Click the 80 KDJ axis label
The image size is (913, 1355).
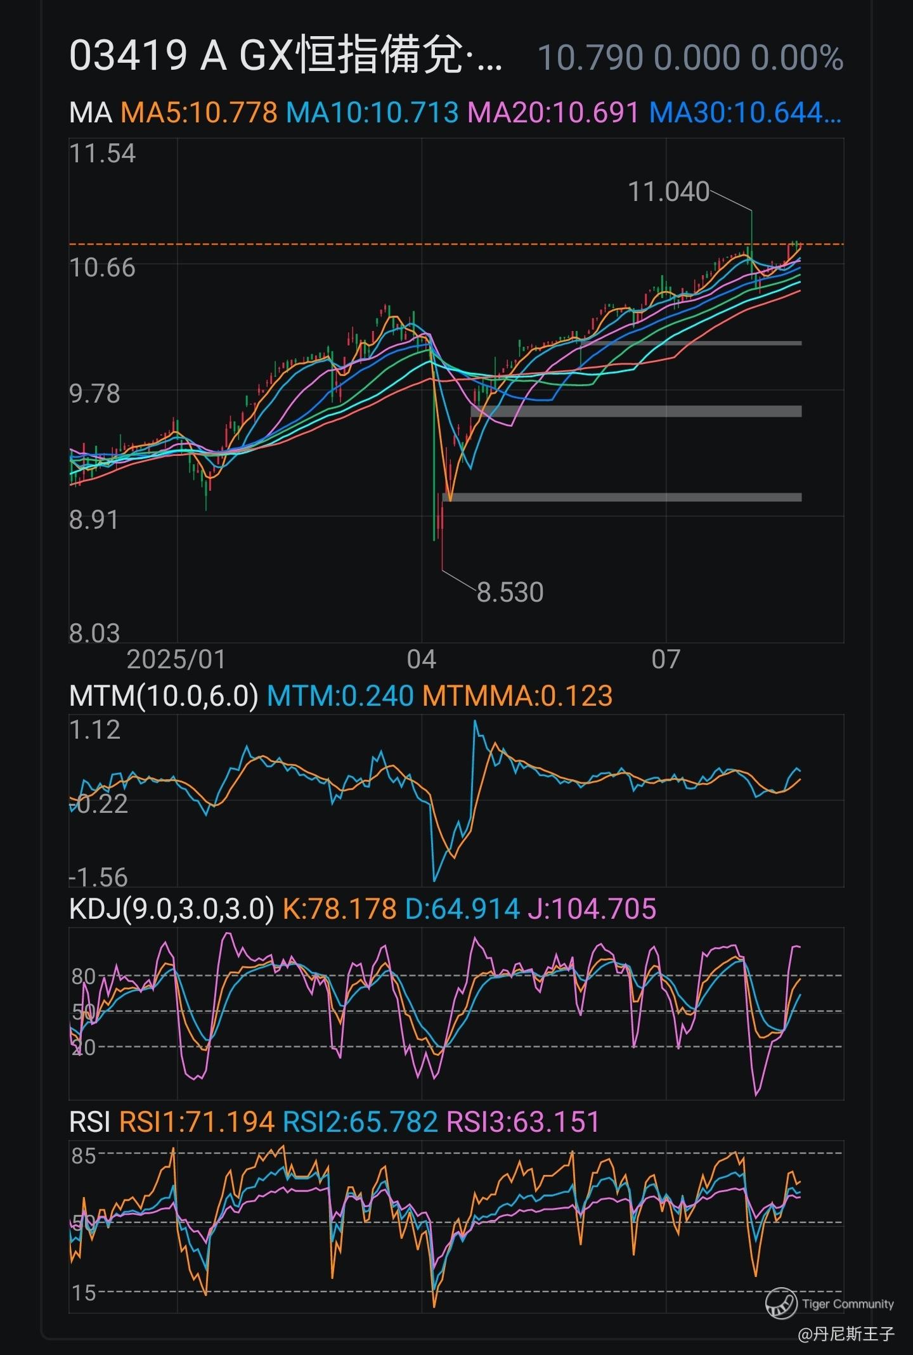click(83, 976)
